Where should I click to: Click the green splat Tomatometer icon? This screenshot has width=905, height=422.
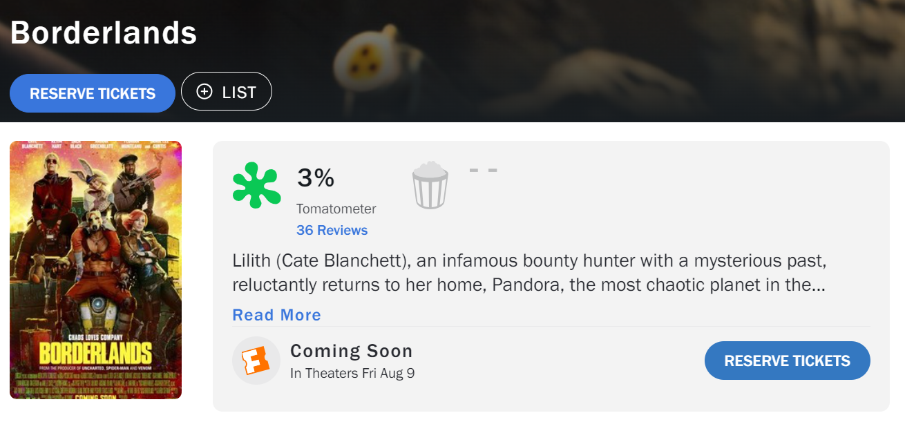(x=256, y=185)
